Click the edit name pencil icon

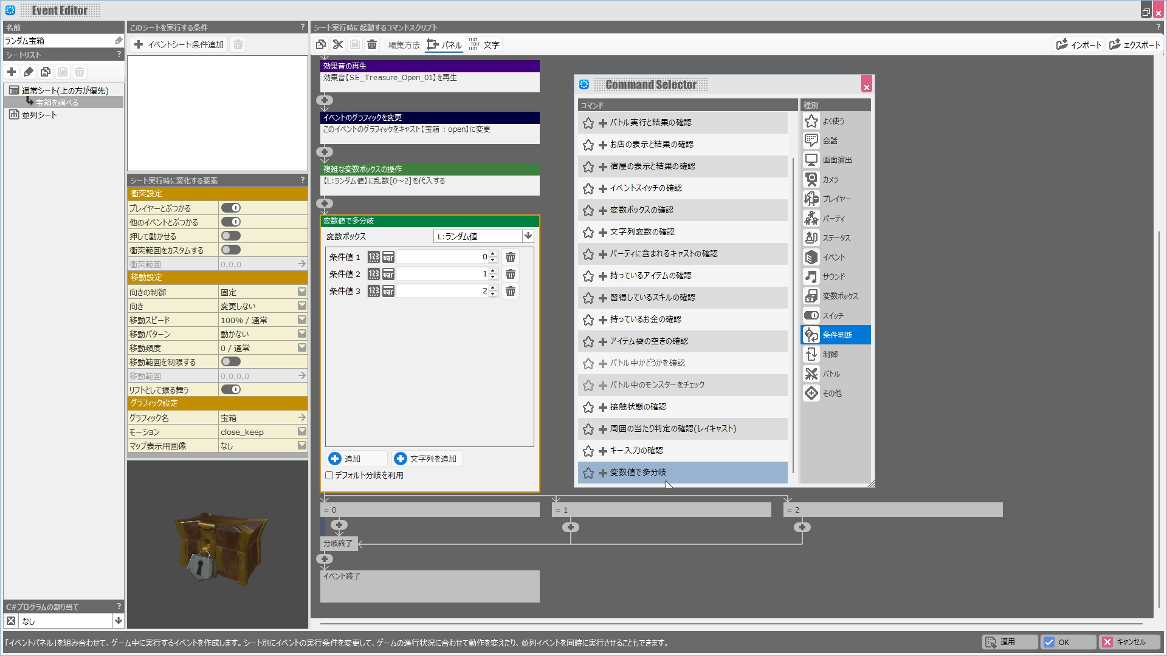[x=119, y=41]
